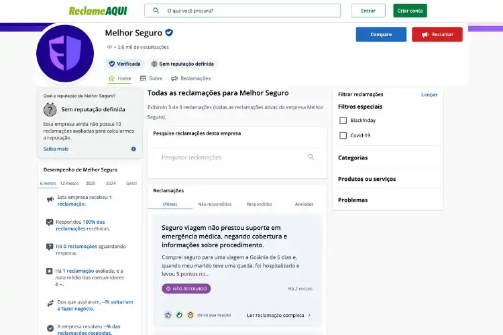Viewport: 503px width, 335px height.
Task: Open the Saiba mais link
Action: pyautogui.click(x=56, y=149)
